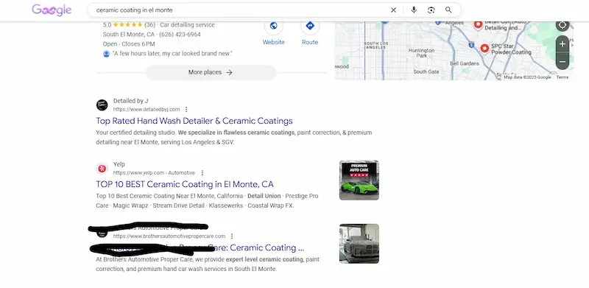This screenshot has height=288, width=589.
Task: Open Detailed by J favicon
Action: coord(102,105)
